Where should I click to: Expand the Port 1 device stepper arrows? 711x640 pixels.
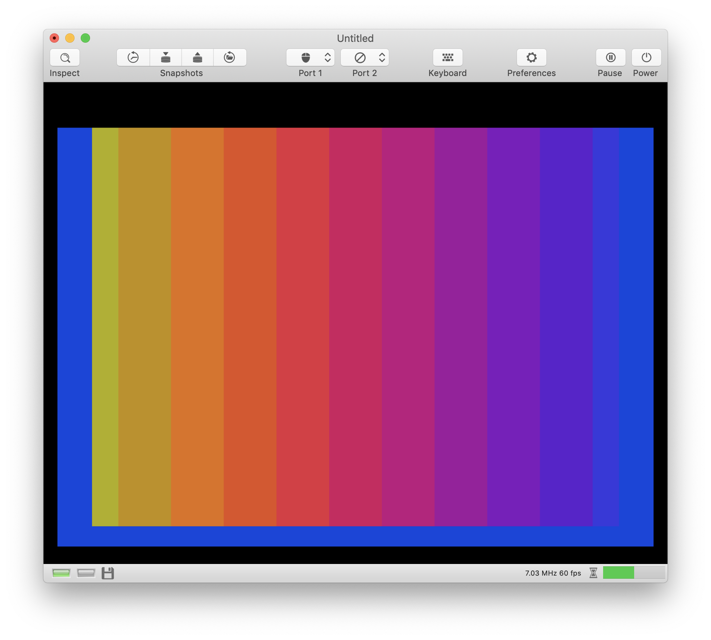[x=328, y=57]
